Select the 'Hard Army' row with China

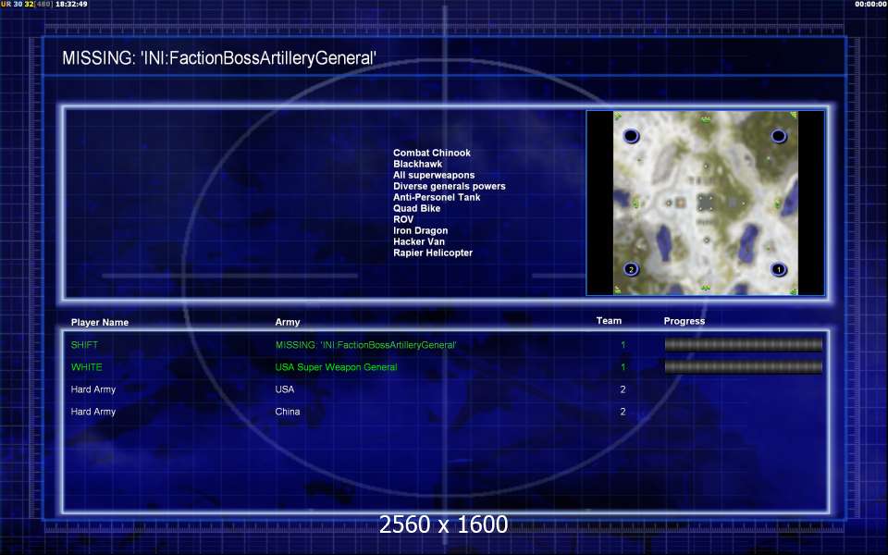point(348,412)
